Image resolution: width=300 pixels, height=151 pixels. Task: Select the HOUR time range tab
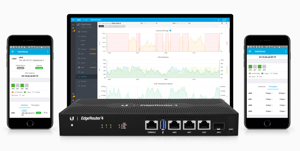pyautogui.click(x=101, y=26)
